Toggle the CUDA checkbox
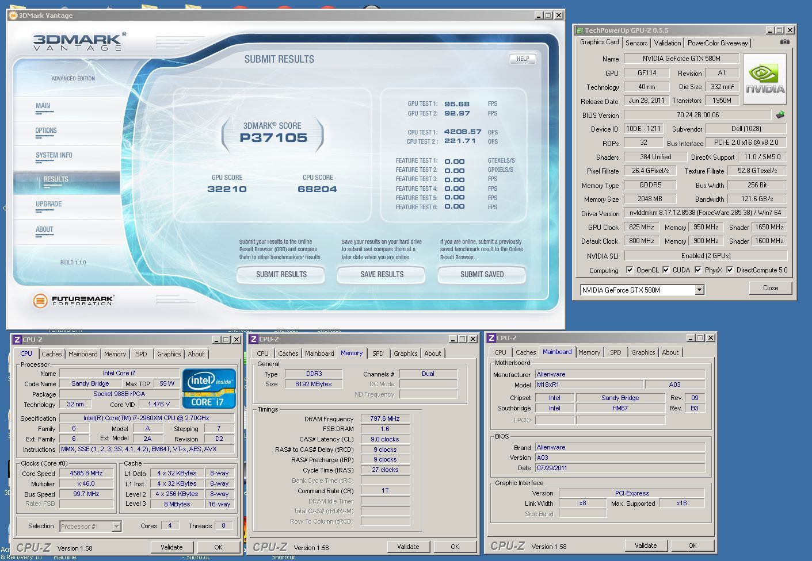The image size is (812, 561). tap(666, 270)
